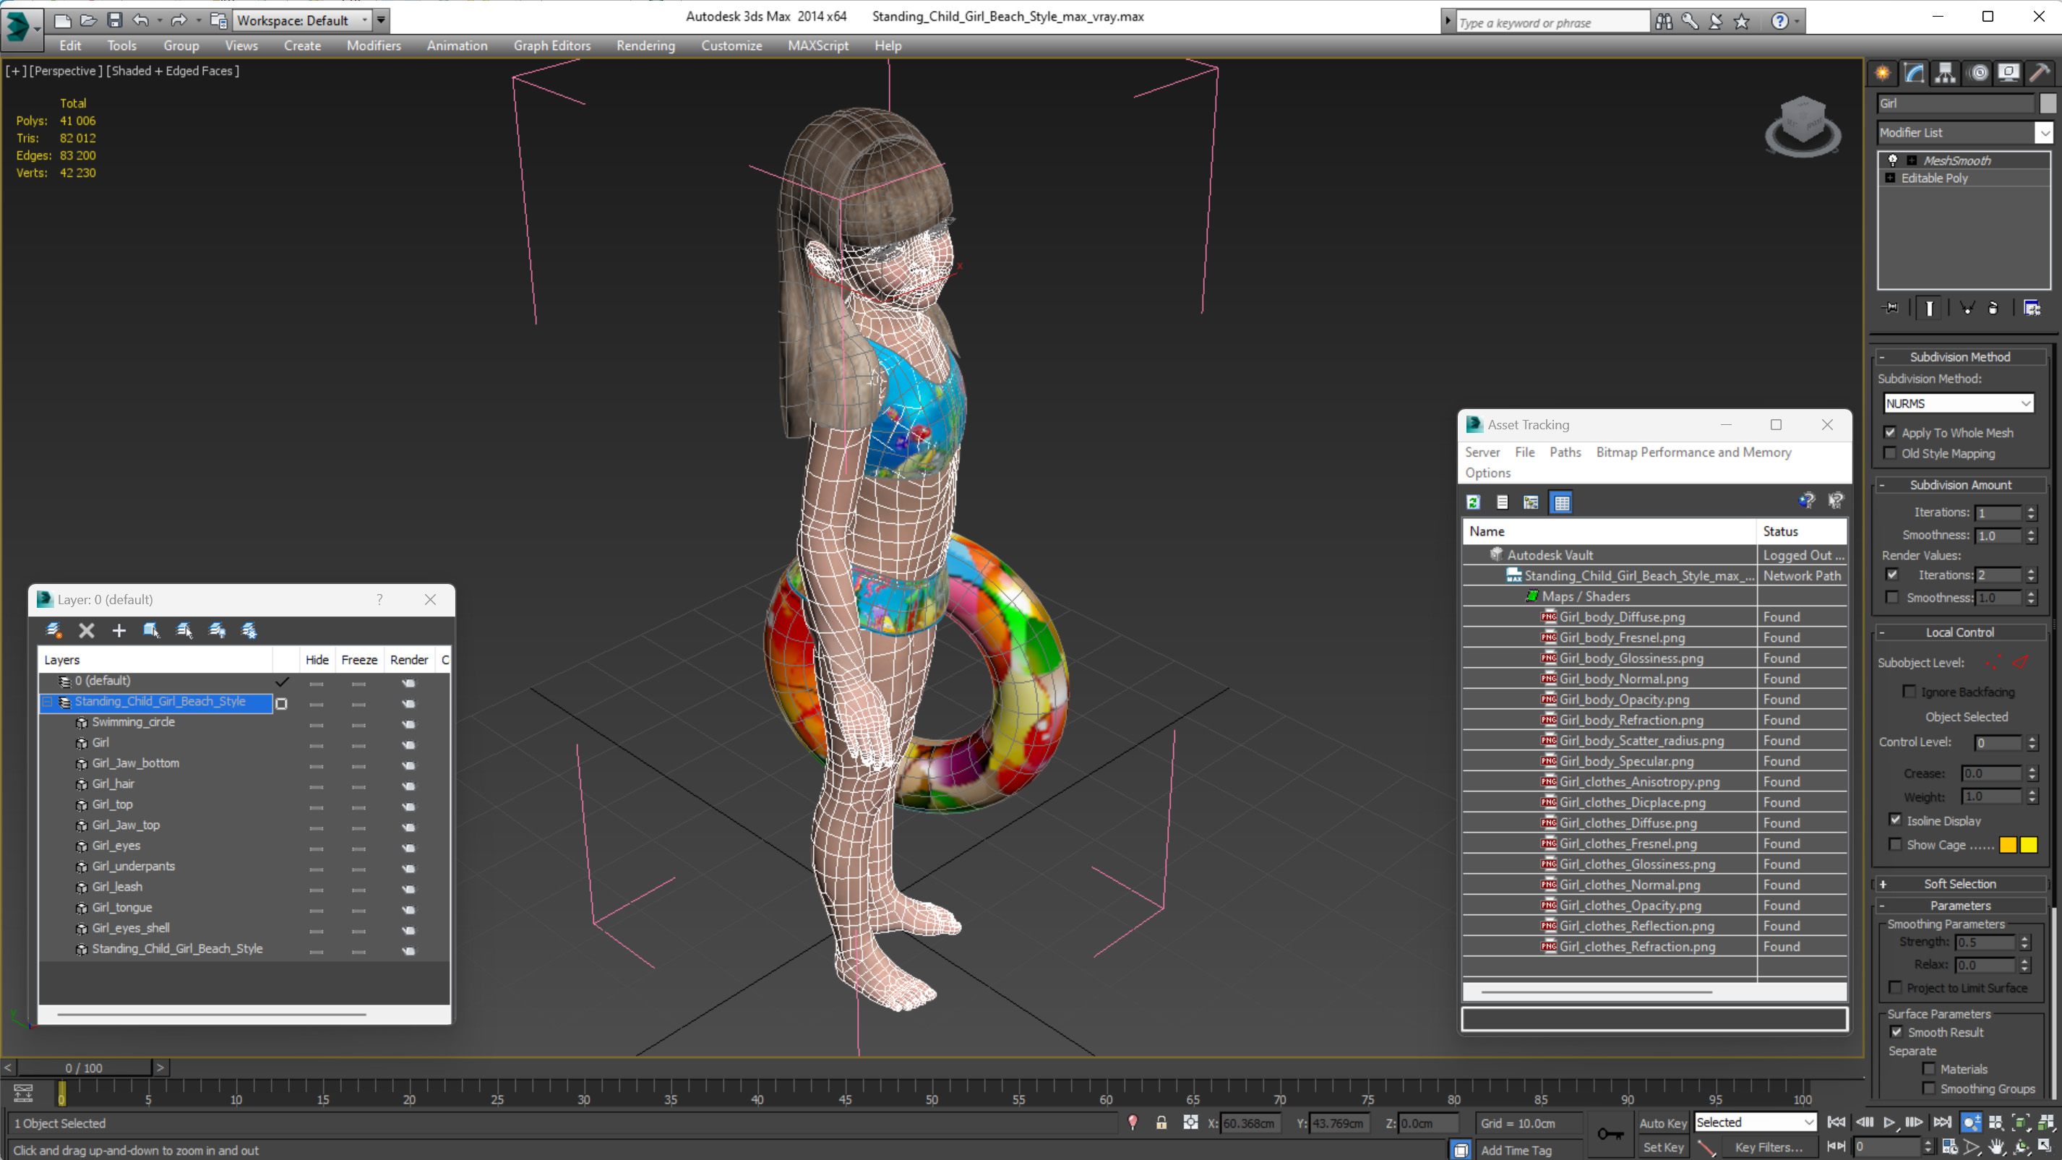Image resolution: width=2062 pixels, height=1160 pixels.
Task: Toggle Isoline Display checkbox
Action: tap(1895, 820)
